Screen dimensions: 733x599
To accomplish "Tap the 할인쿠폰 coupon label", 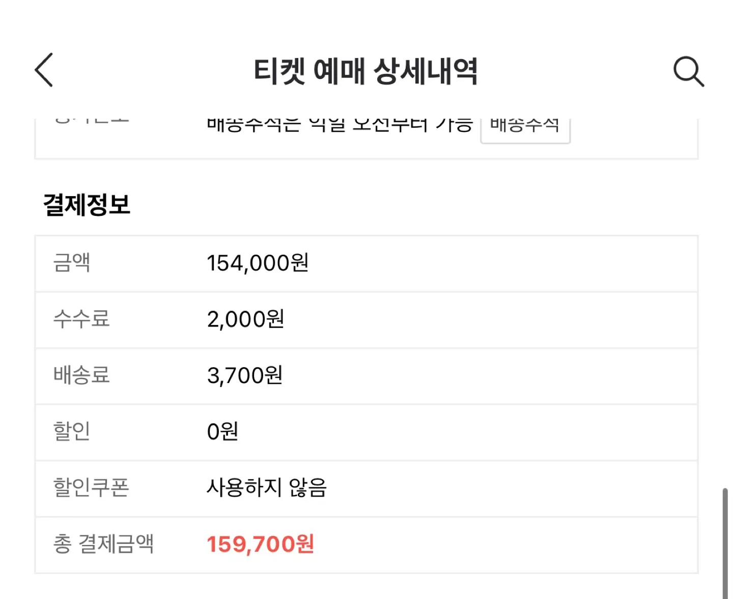I will [x=91, y=487].
